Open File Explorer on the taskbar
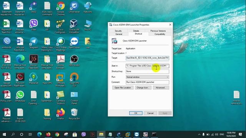Screen dimensions: 246x138 pyautogui.click(x=101, y=134)
